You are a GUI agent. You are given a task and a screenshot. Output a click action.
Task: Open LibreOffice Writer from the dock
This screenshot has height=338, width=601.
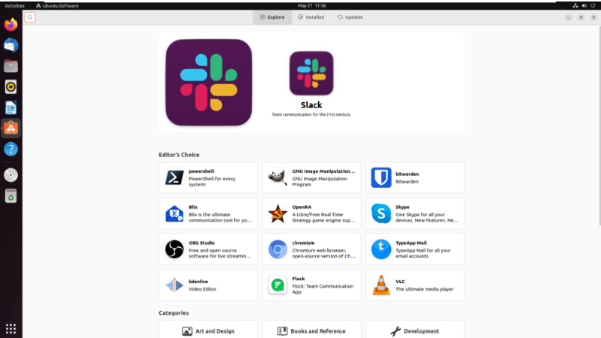(11, 108)
